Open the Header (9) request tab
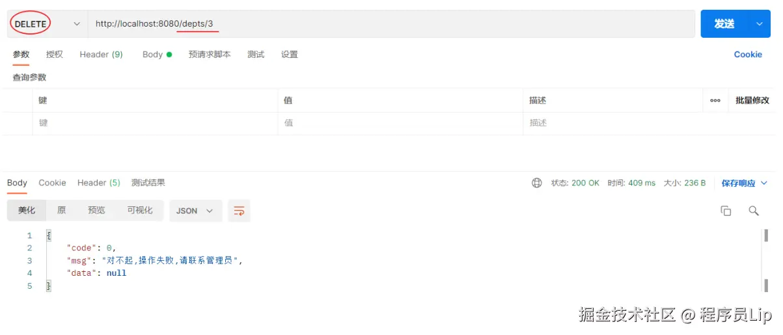Screen dimensions: 783x335 [101, 55]
